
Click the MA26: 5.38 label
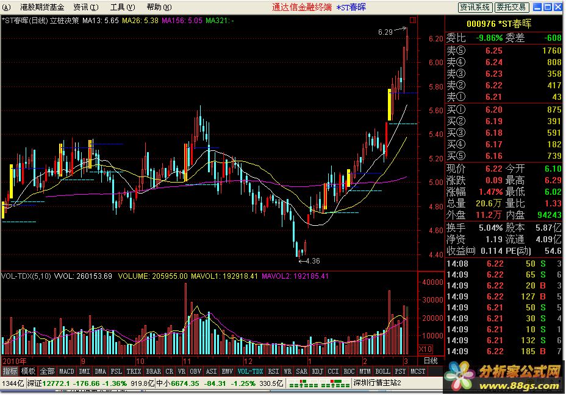(x=140, y=21)
